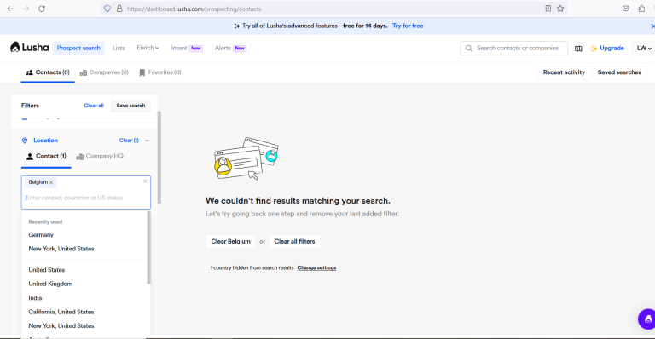Expand the Enrich dropdown menu
655x339 pixels.
(x=148, y=48)
